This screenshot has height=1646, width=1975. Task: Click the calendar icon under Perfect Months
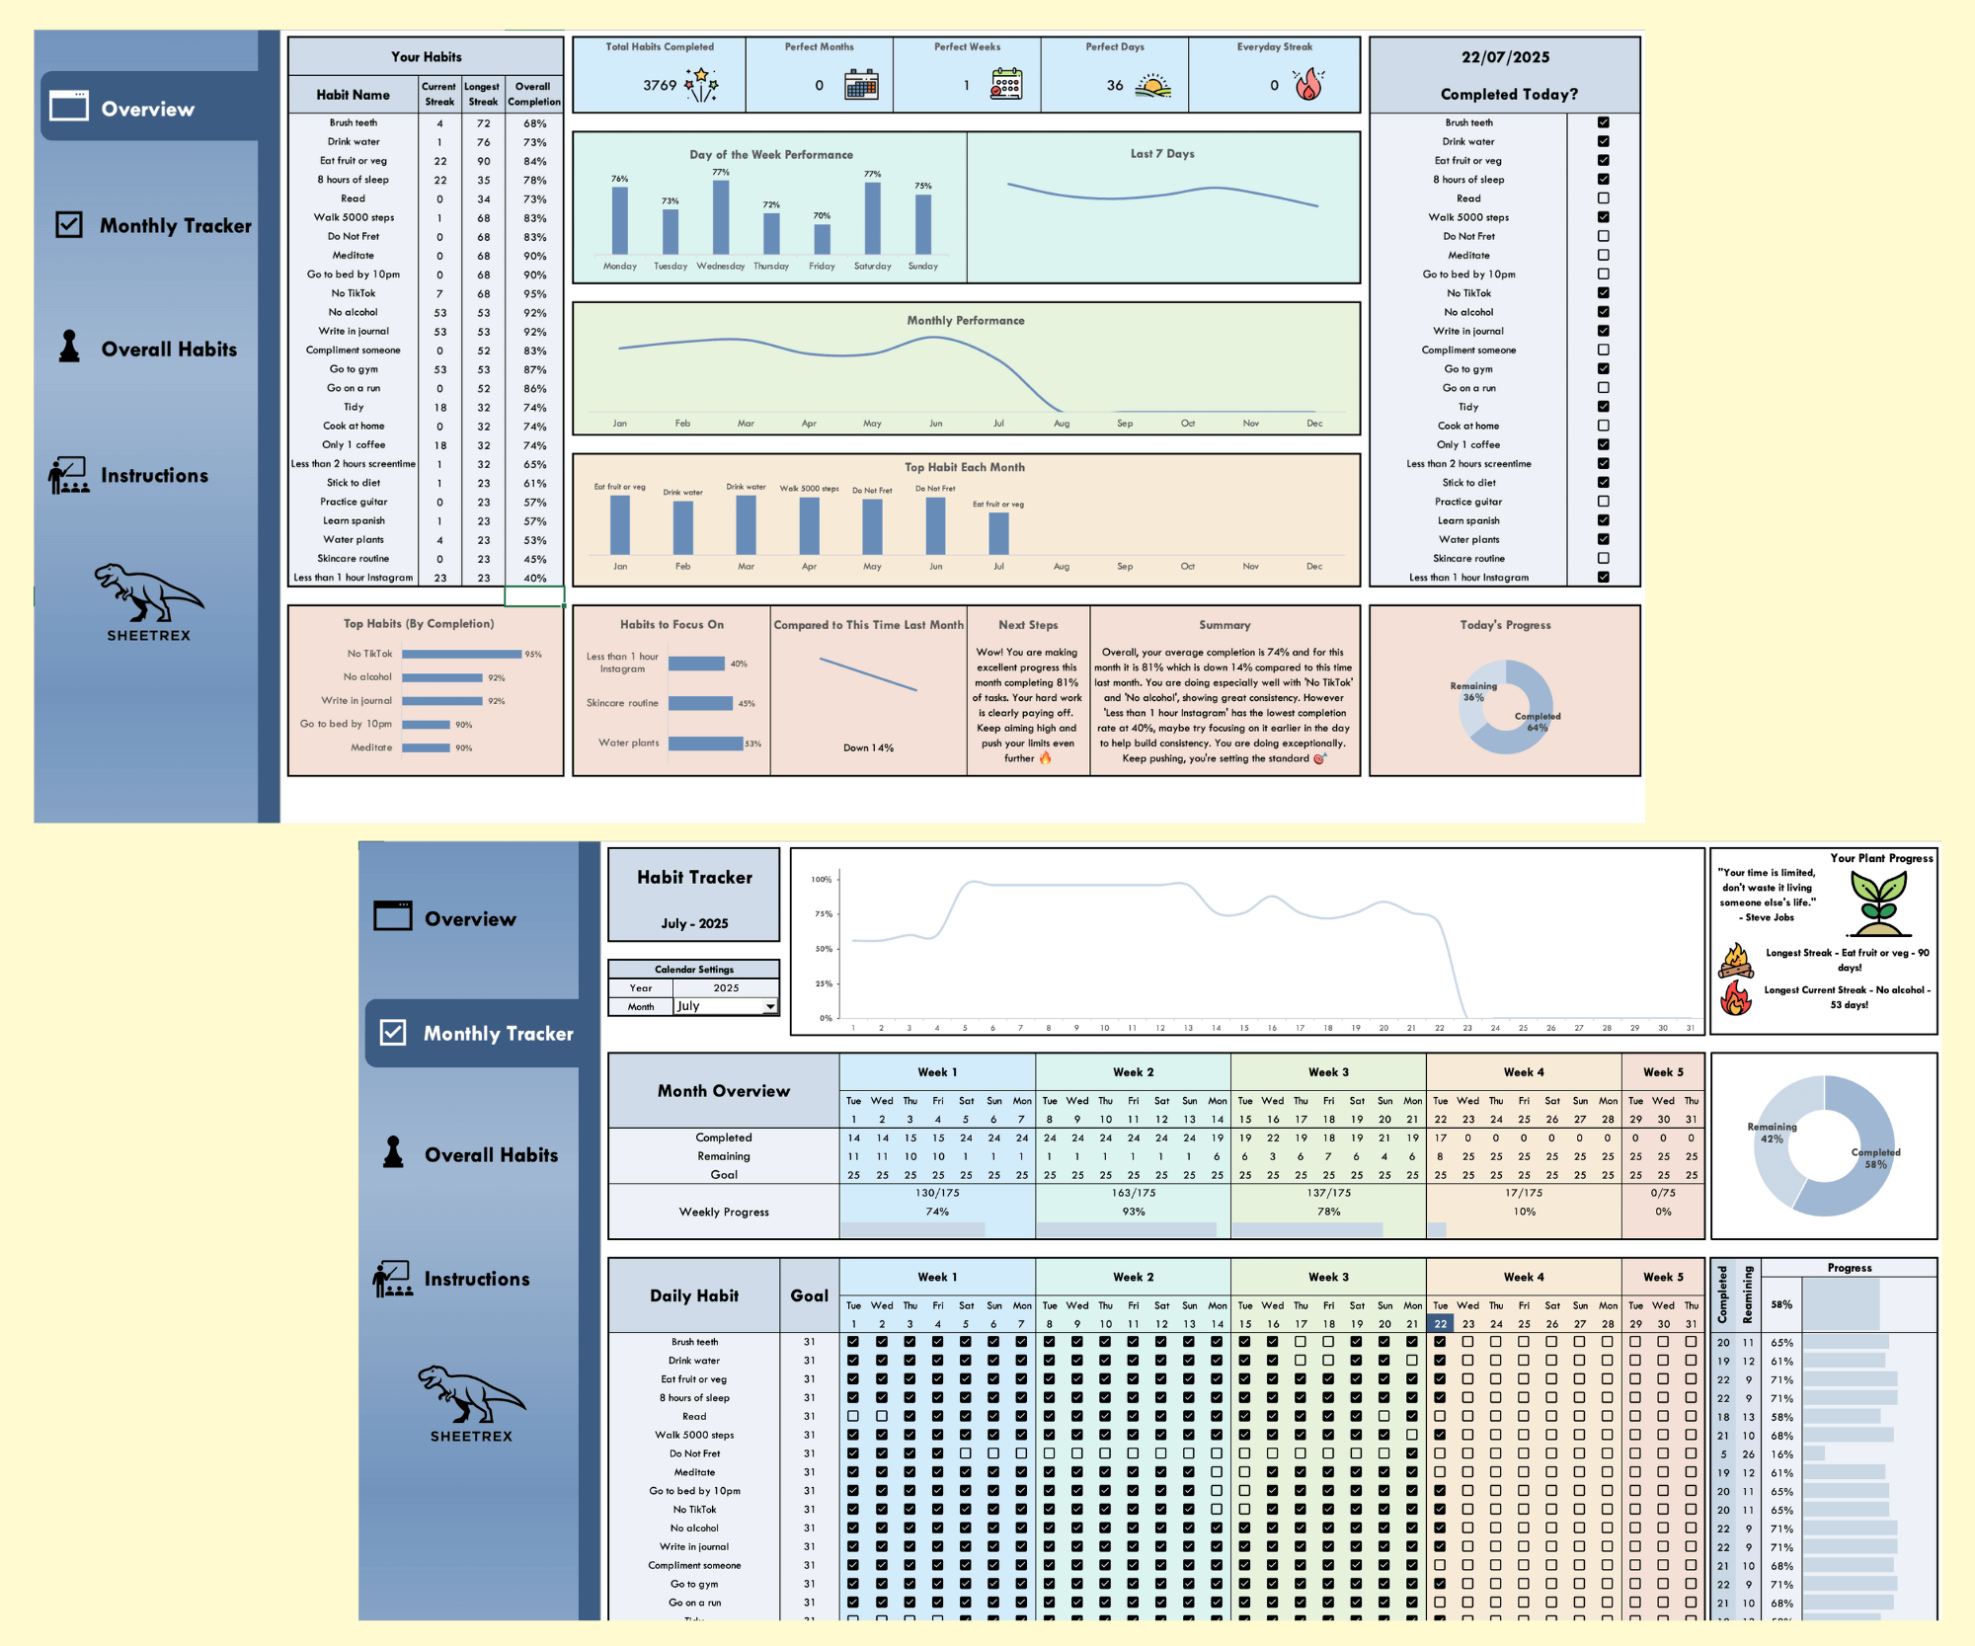click(861, 85)
